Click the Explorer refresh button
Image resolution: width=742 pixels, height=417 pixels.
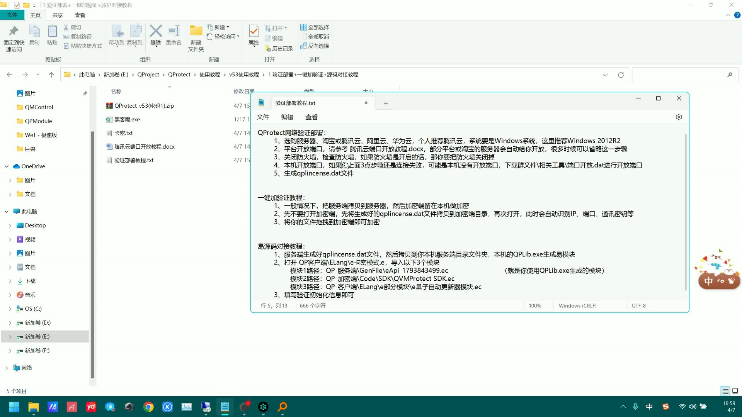pos(621,75)
